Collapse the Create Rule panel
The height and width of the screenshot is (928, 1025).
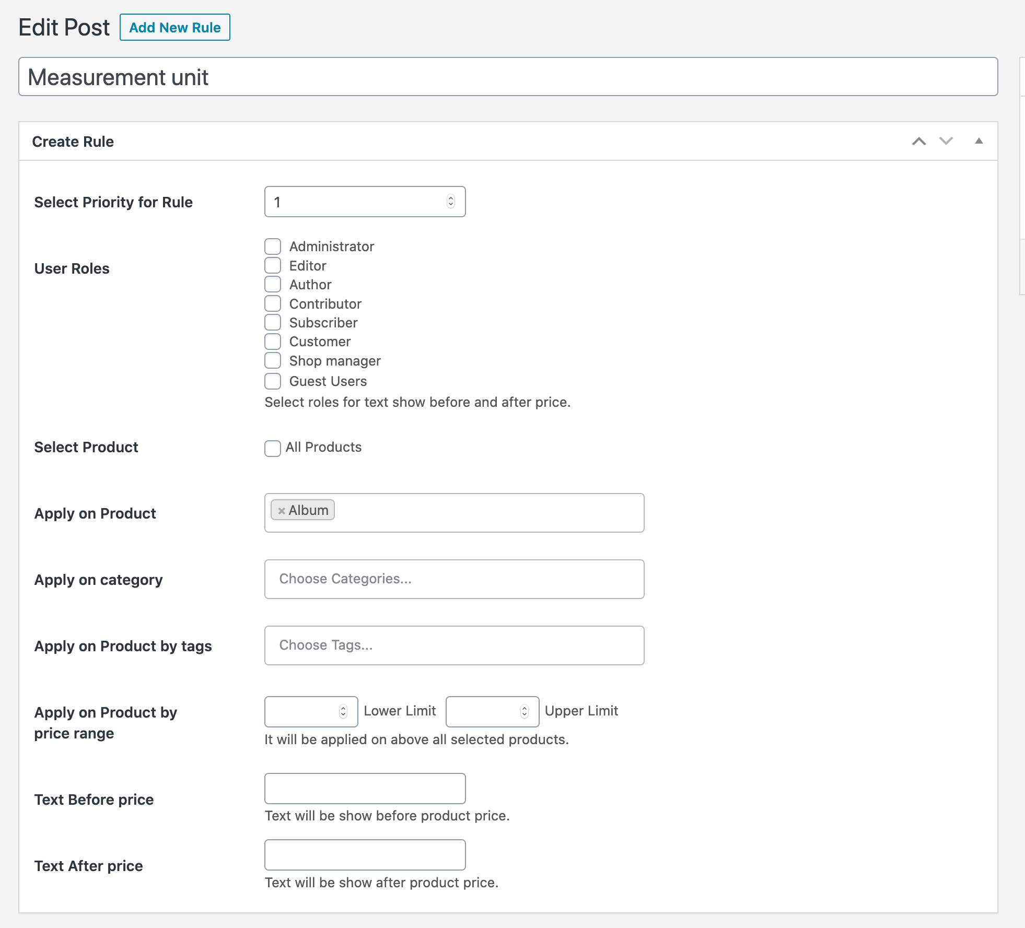(979, 141)
